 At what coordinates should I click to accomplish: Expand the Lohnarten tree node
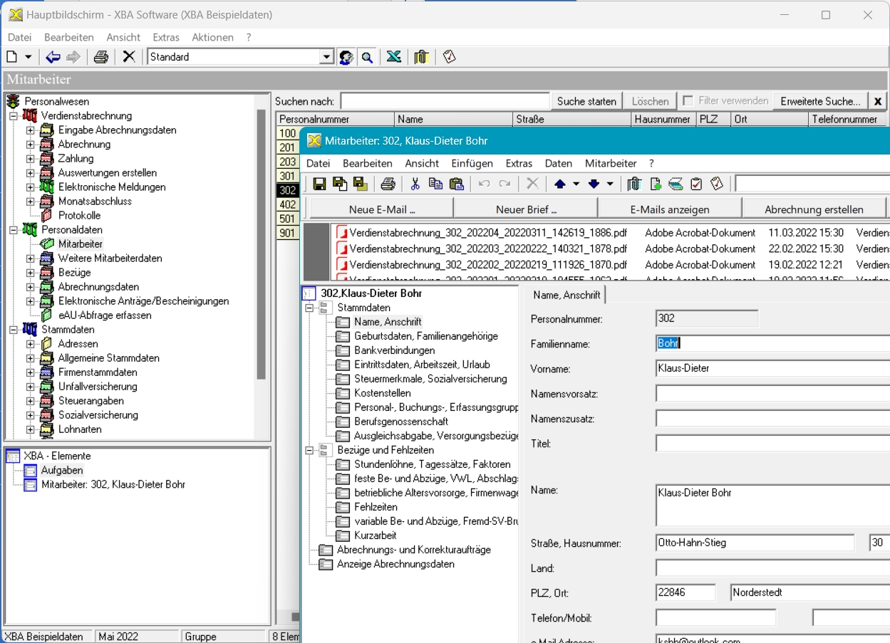tap(30, 429)
